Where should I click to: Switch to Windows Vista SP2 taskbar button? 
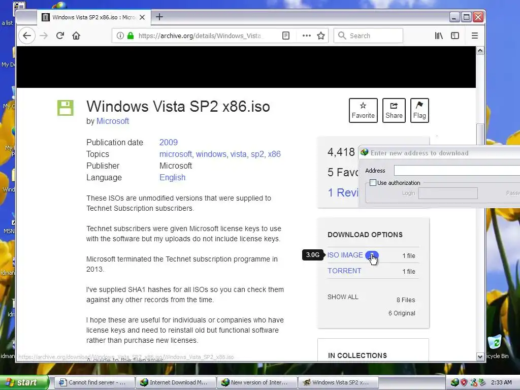pyautogui.click(x=338, y=382)
